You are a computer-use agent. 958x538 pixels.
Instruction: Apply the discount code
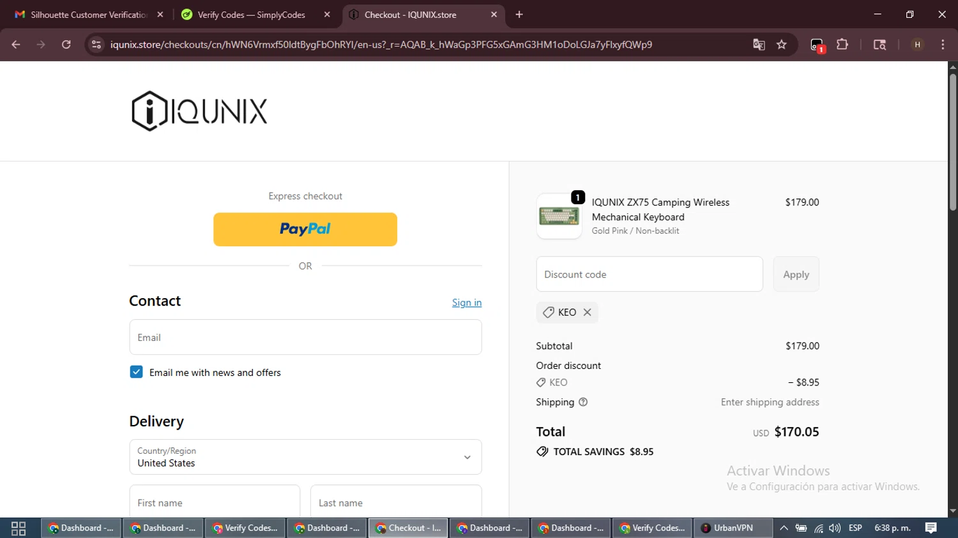coord(796,274)
